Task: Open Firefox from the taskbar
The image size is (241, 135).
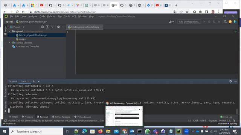Action: click(x=101, y=131)
